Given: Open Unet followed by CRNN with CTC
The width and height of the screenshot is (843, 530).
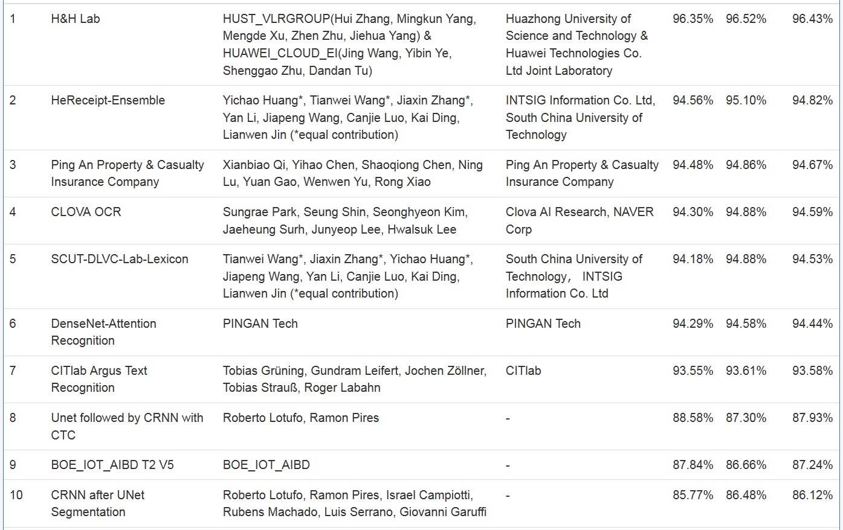Looking at the screenshot, I should click(x=127, y=426).
